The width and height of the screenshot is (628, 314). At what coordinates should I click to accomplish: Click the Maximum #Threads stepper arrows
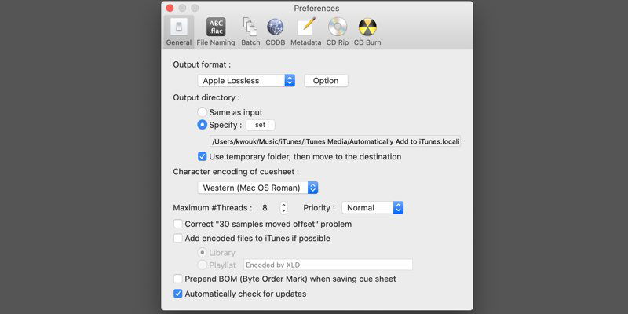[x=283, y=207]
